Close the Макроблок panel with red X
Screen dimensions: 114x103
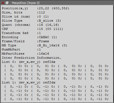click(3, 3)
